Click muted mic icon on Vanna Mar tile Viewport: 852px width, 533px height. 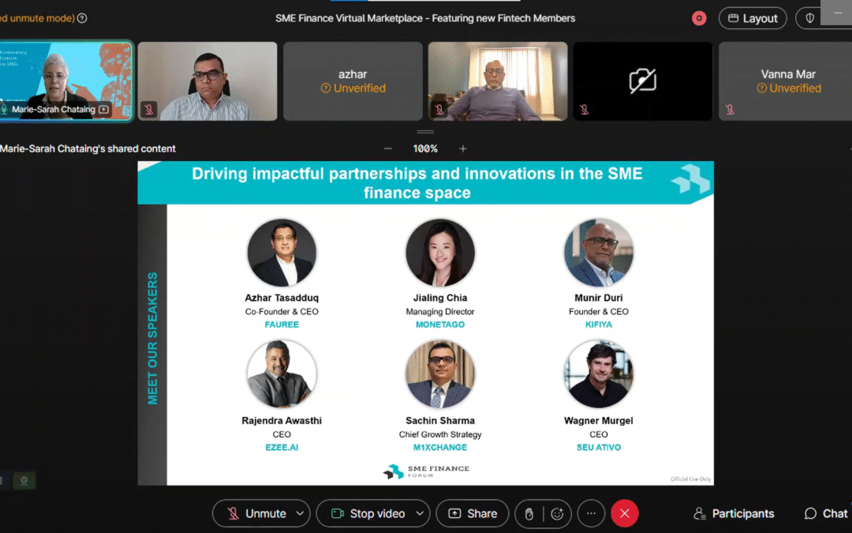[x=730, y=110]
